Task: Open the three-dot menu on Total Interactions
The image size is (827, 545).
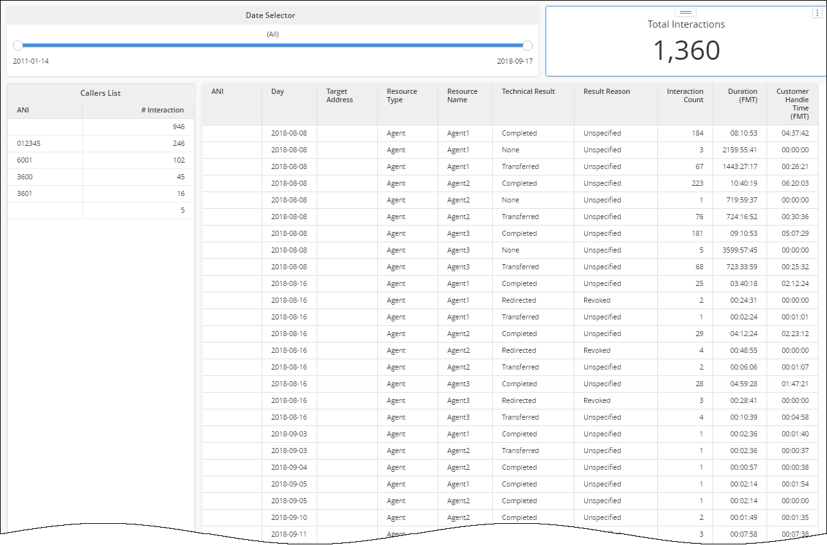Action: tap(817, 13)
